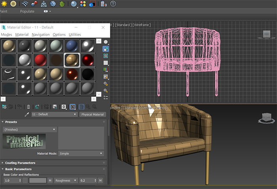Toggle Show Shaded Material in Viewport
The height and width of the screenshot is (189, 277).
pos(73,107)
